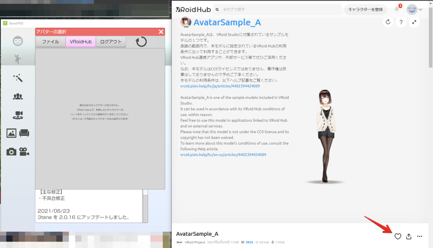This screenshot has width=433, height=248.
Task: Open the vroid.pixiv.help conditions of use link
Action: click(220, 86)
